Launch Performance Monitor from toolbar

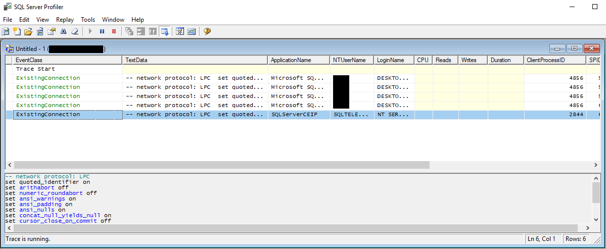[192, 31]
